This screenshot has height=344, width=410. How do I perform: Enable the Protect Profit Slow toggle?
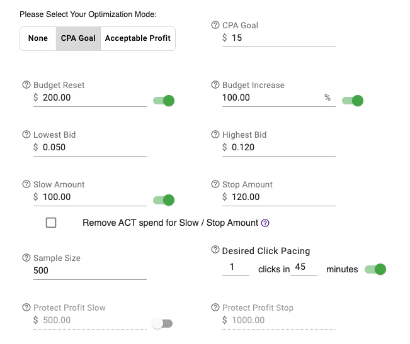pos(162,323)
